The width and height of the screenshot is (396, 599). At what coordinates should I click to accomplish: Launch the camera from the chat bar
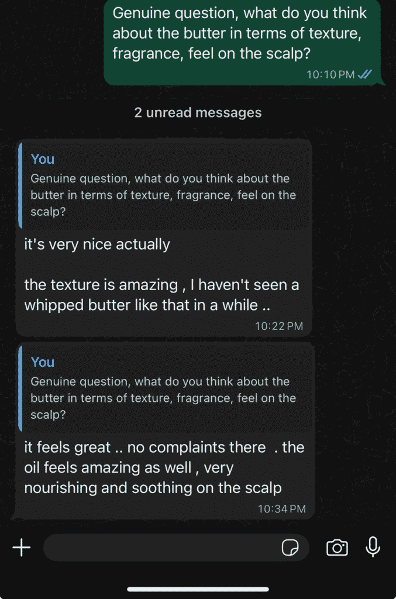(x=337, y=548)
